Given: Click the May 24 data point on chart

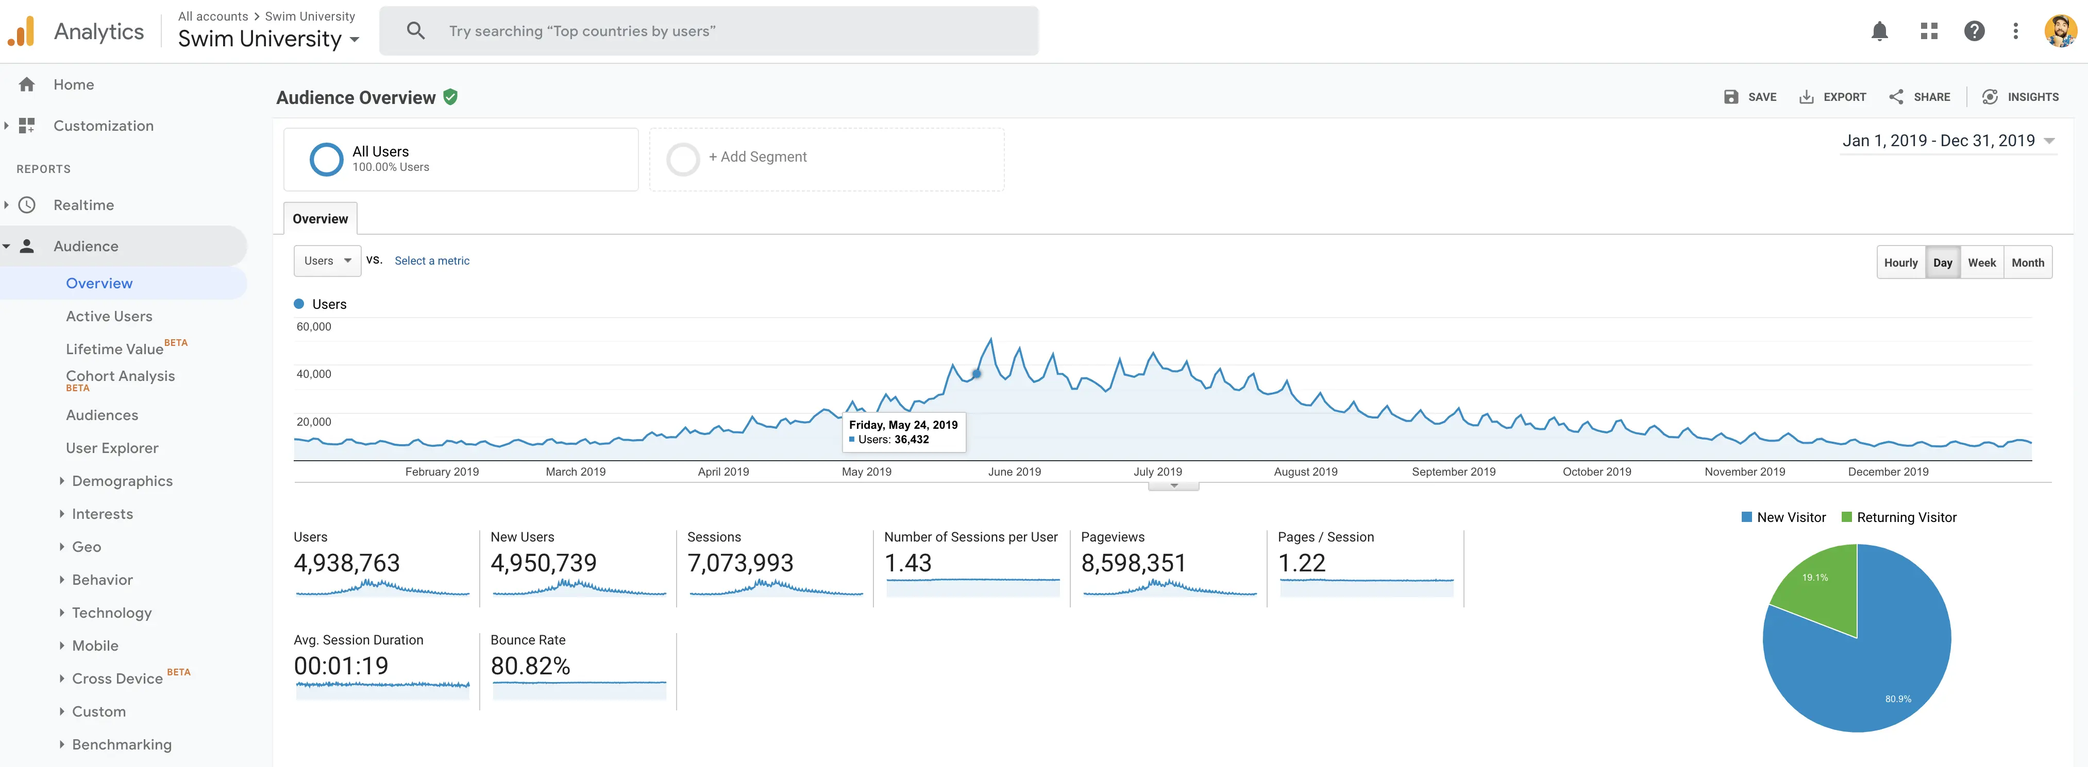Looking at the screenshot, I should point(976,373).
